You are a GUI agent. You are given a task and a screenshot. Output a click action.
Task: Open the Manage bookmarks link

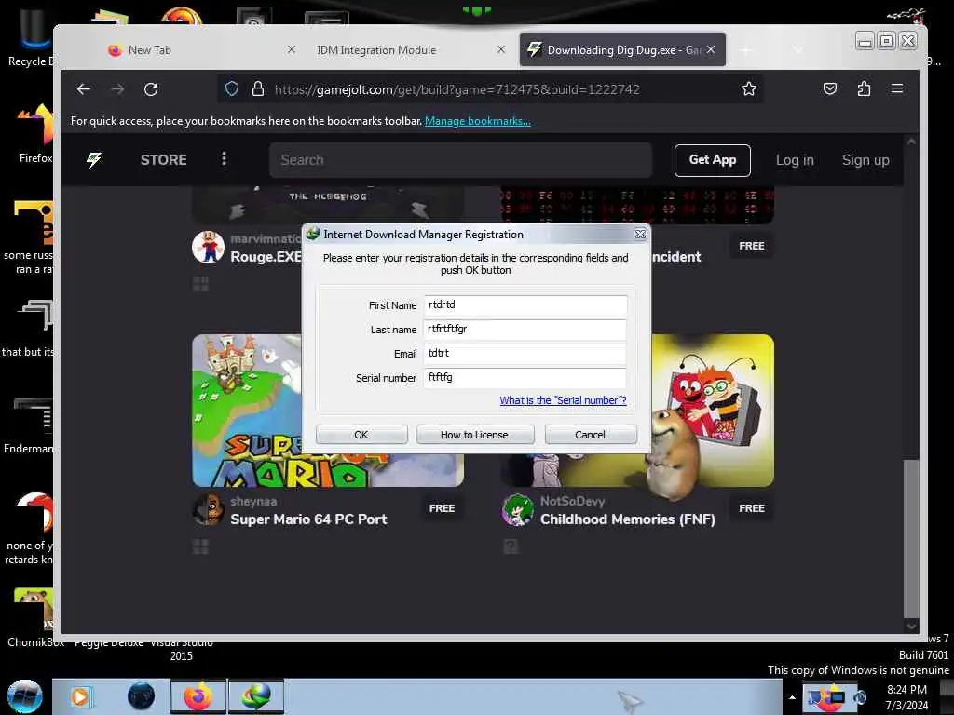coord(478,121)
